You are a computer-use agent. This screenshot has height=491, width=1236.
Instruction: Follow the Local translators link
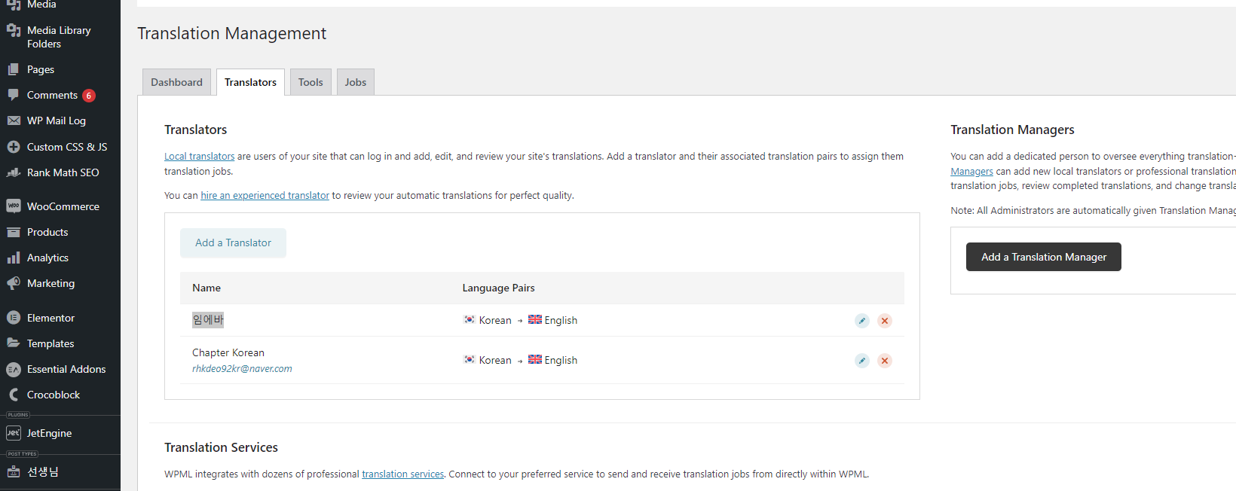pos(199,157)
